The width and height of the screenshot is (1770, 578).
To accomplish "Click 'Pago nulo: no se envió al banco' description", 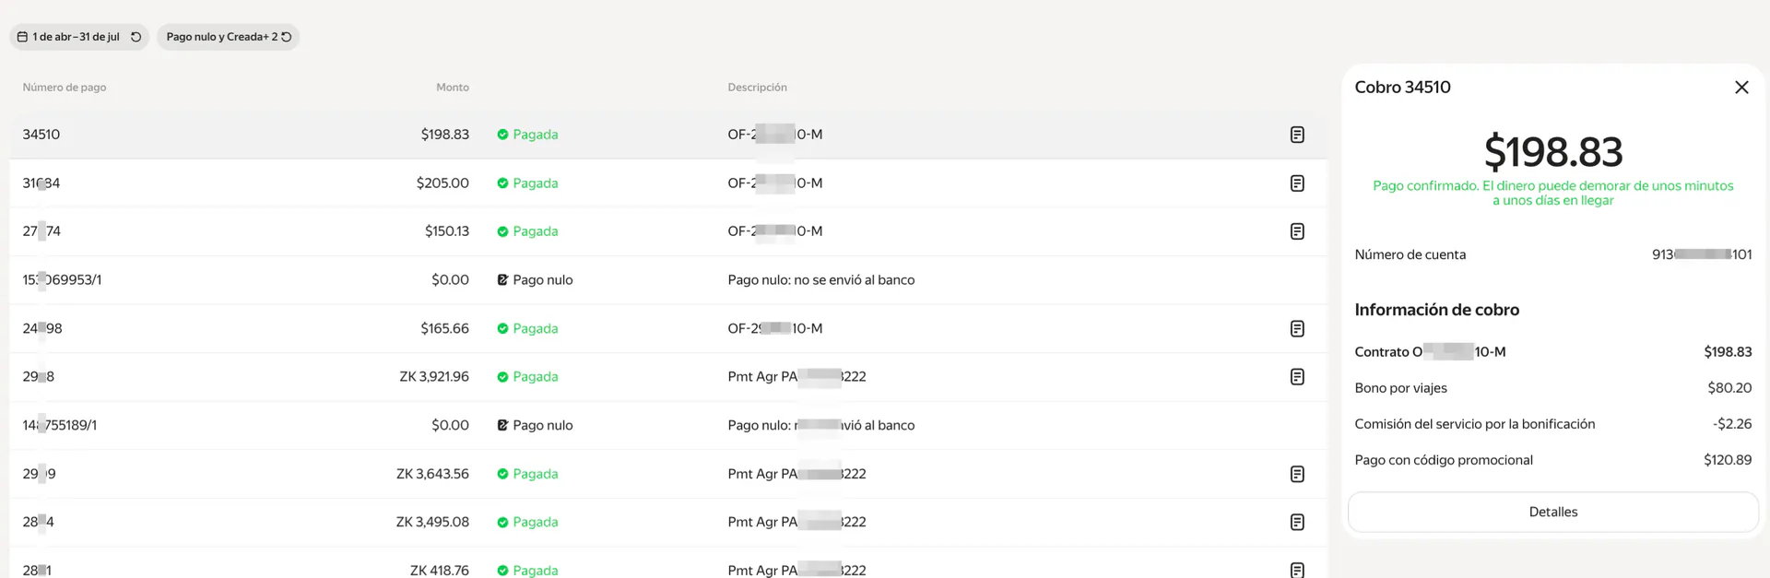I will tap(821, 280).
